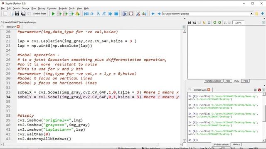Open the Source menu
The width and height of the screenshot is (266, 149).
pos(26,8)
